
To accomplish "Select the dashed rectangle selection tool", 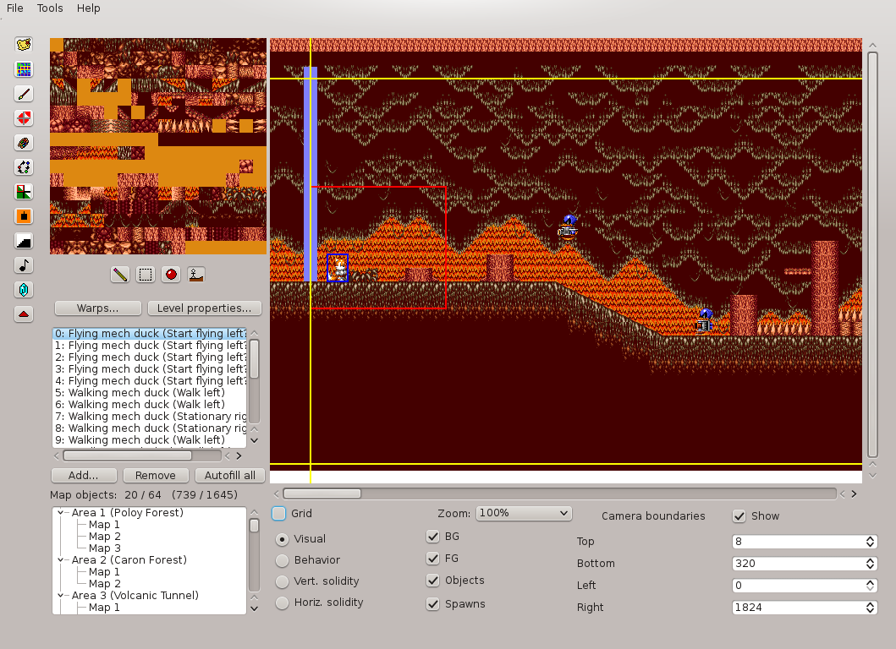I will (x=146, y=275).
